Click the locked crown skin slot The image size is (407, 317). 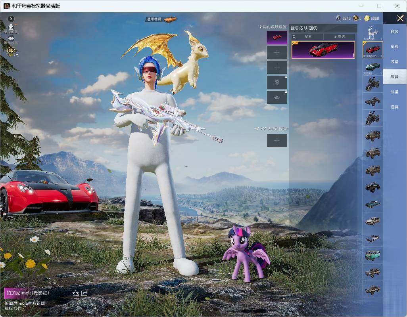[x=277, y=97]
